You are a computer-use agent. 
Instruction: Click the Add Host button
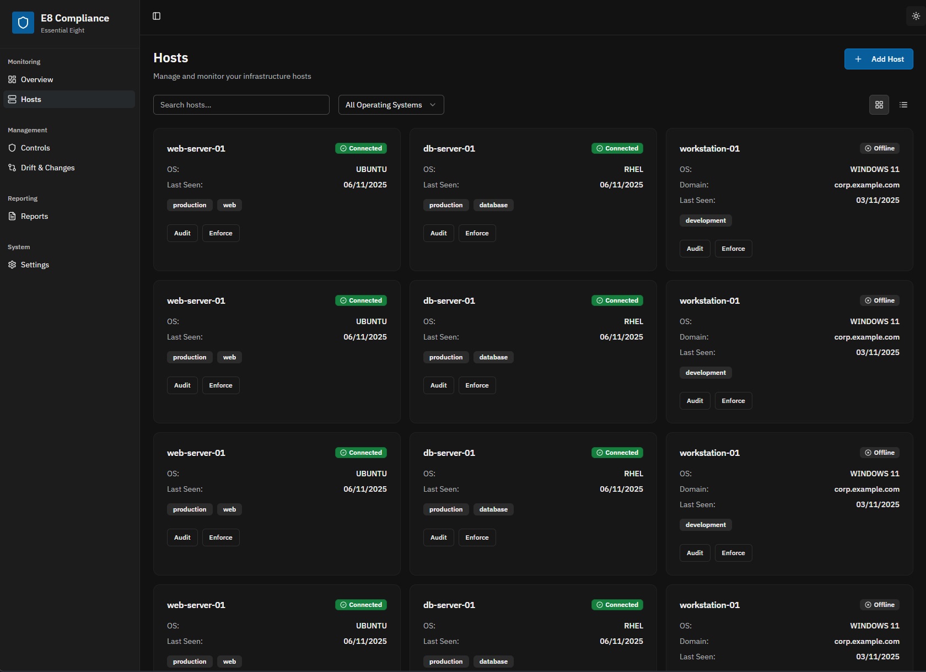tap(877, 59)
